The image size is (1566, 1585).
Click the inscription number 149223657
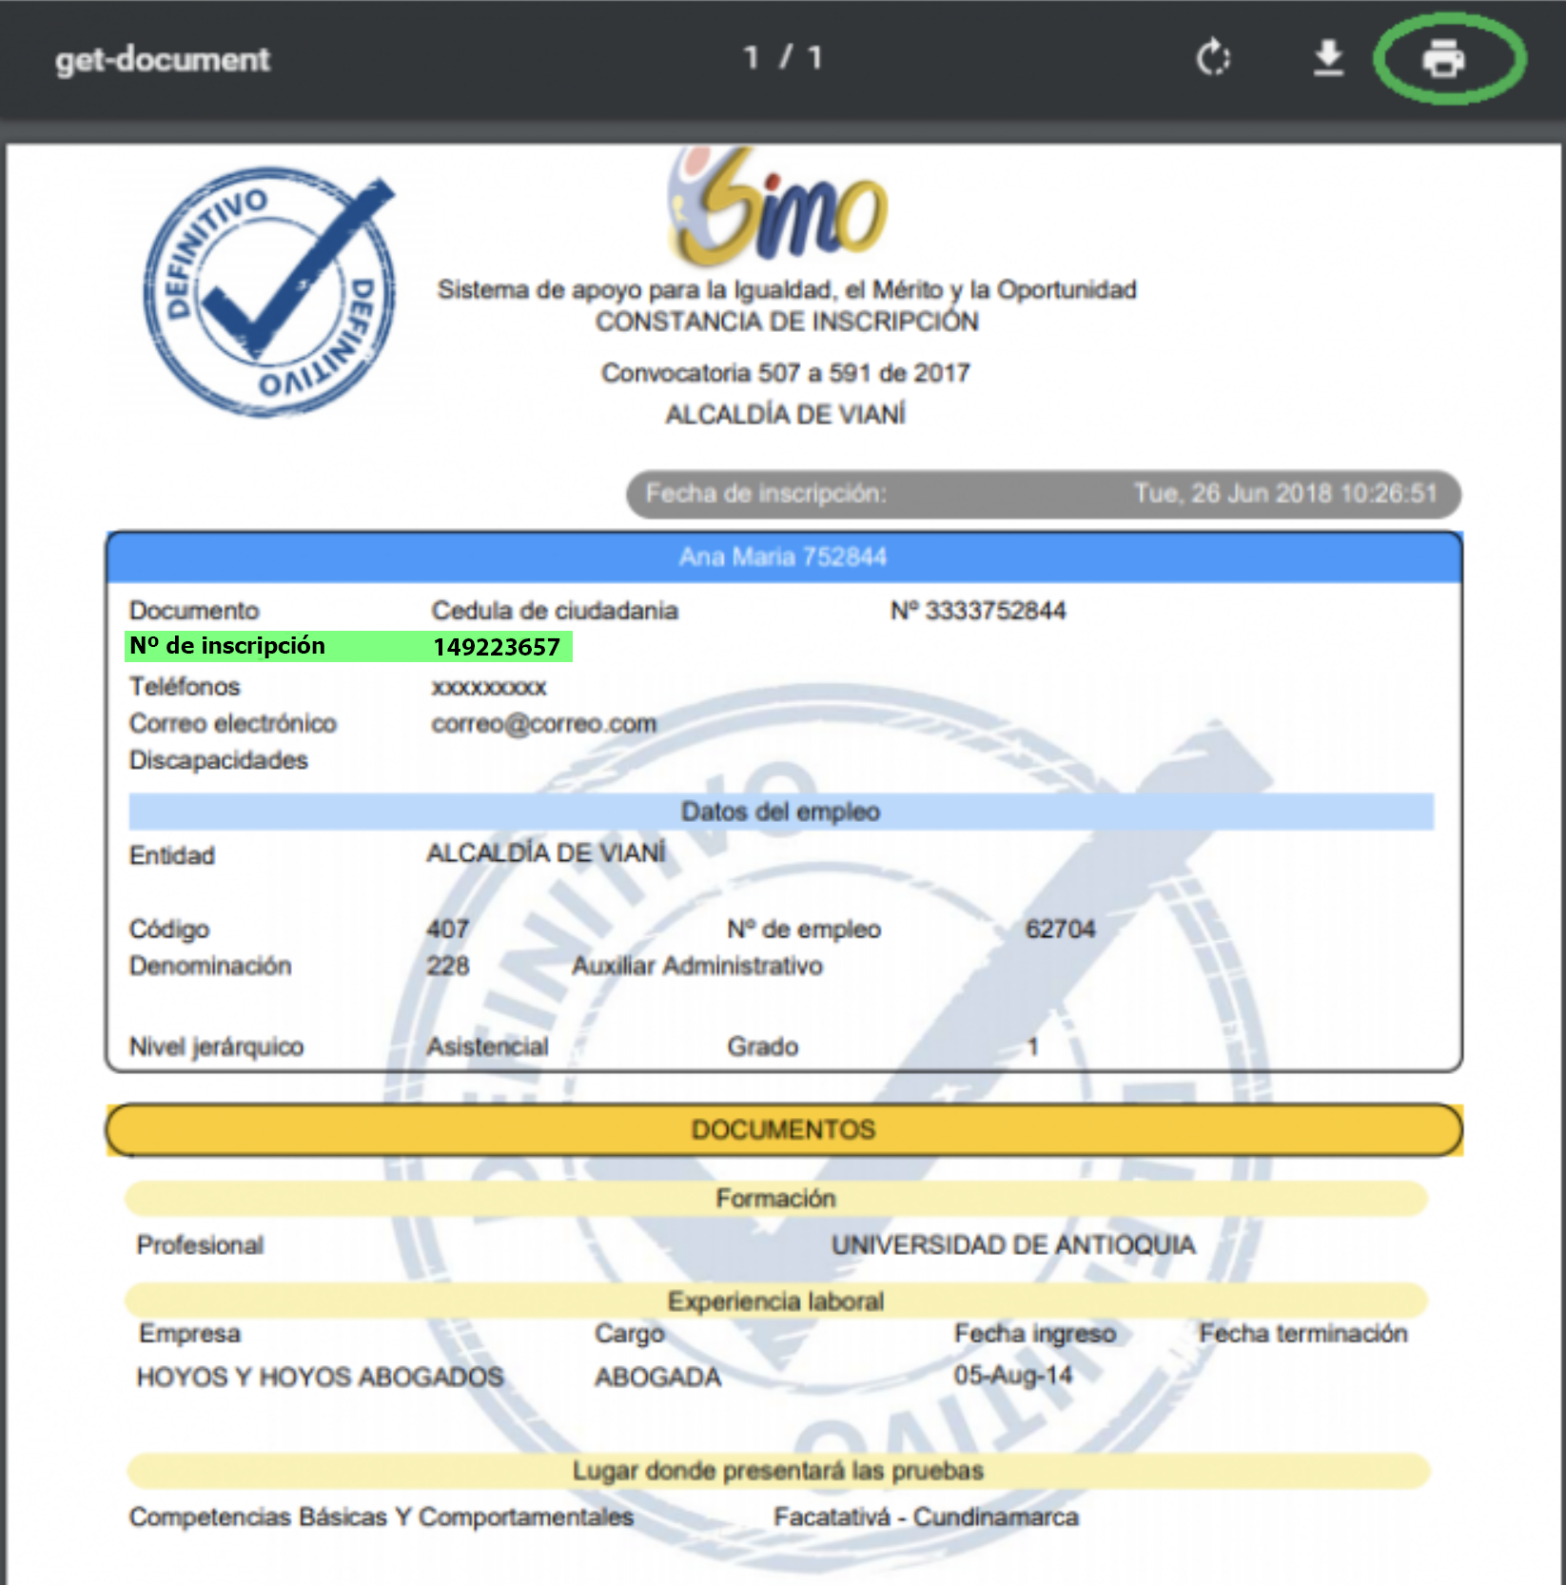(x=497, y=647)
